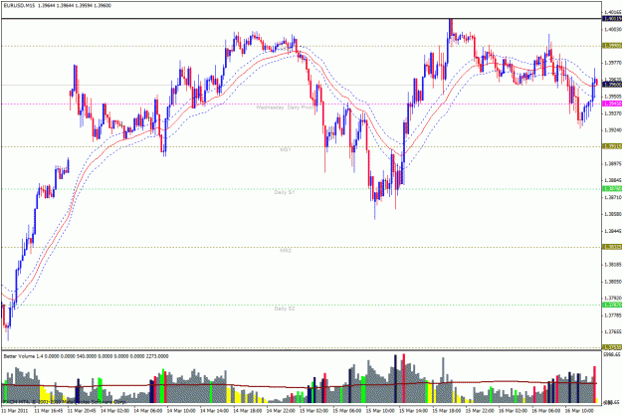Image resolution: width=622 pixels, height=415 pixels.
Task: Click the '16 Mar 06:00' time axis label
Action: (546, 411)
